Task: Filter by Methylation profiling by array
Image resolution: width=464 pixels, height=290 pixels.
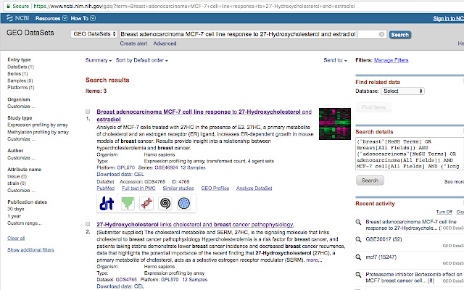Action: click(38, 132)
